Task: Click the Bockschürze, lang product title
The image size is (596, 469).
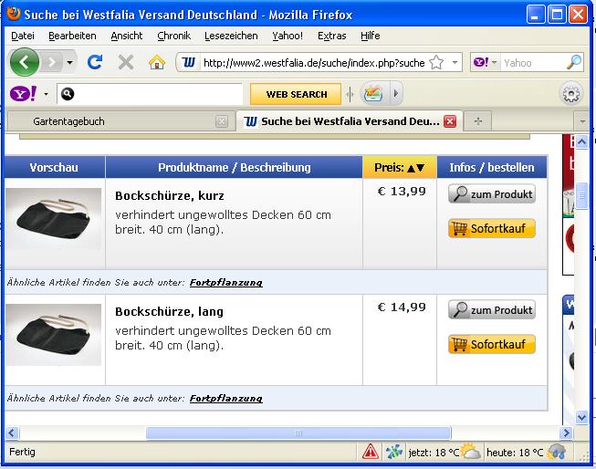Action: 169,312
